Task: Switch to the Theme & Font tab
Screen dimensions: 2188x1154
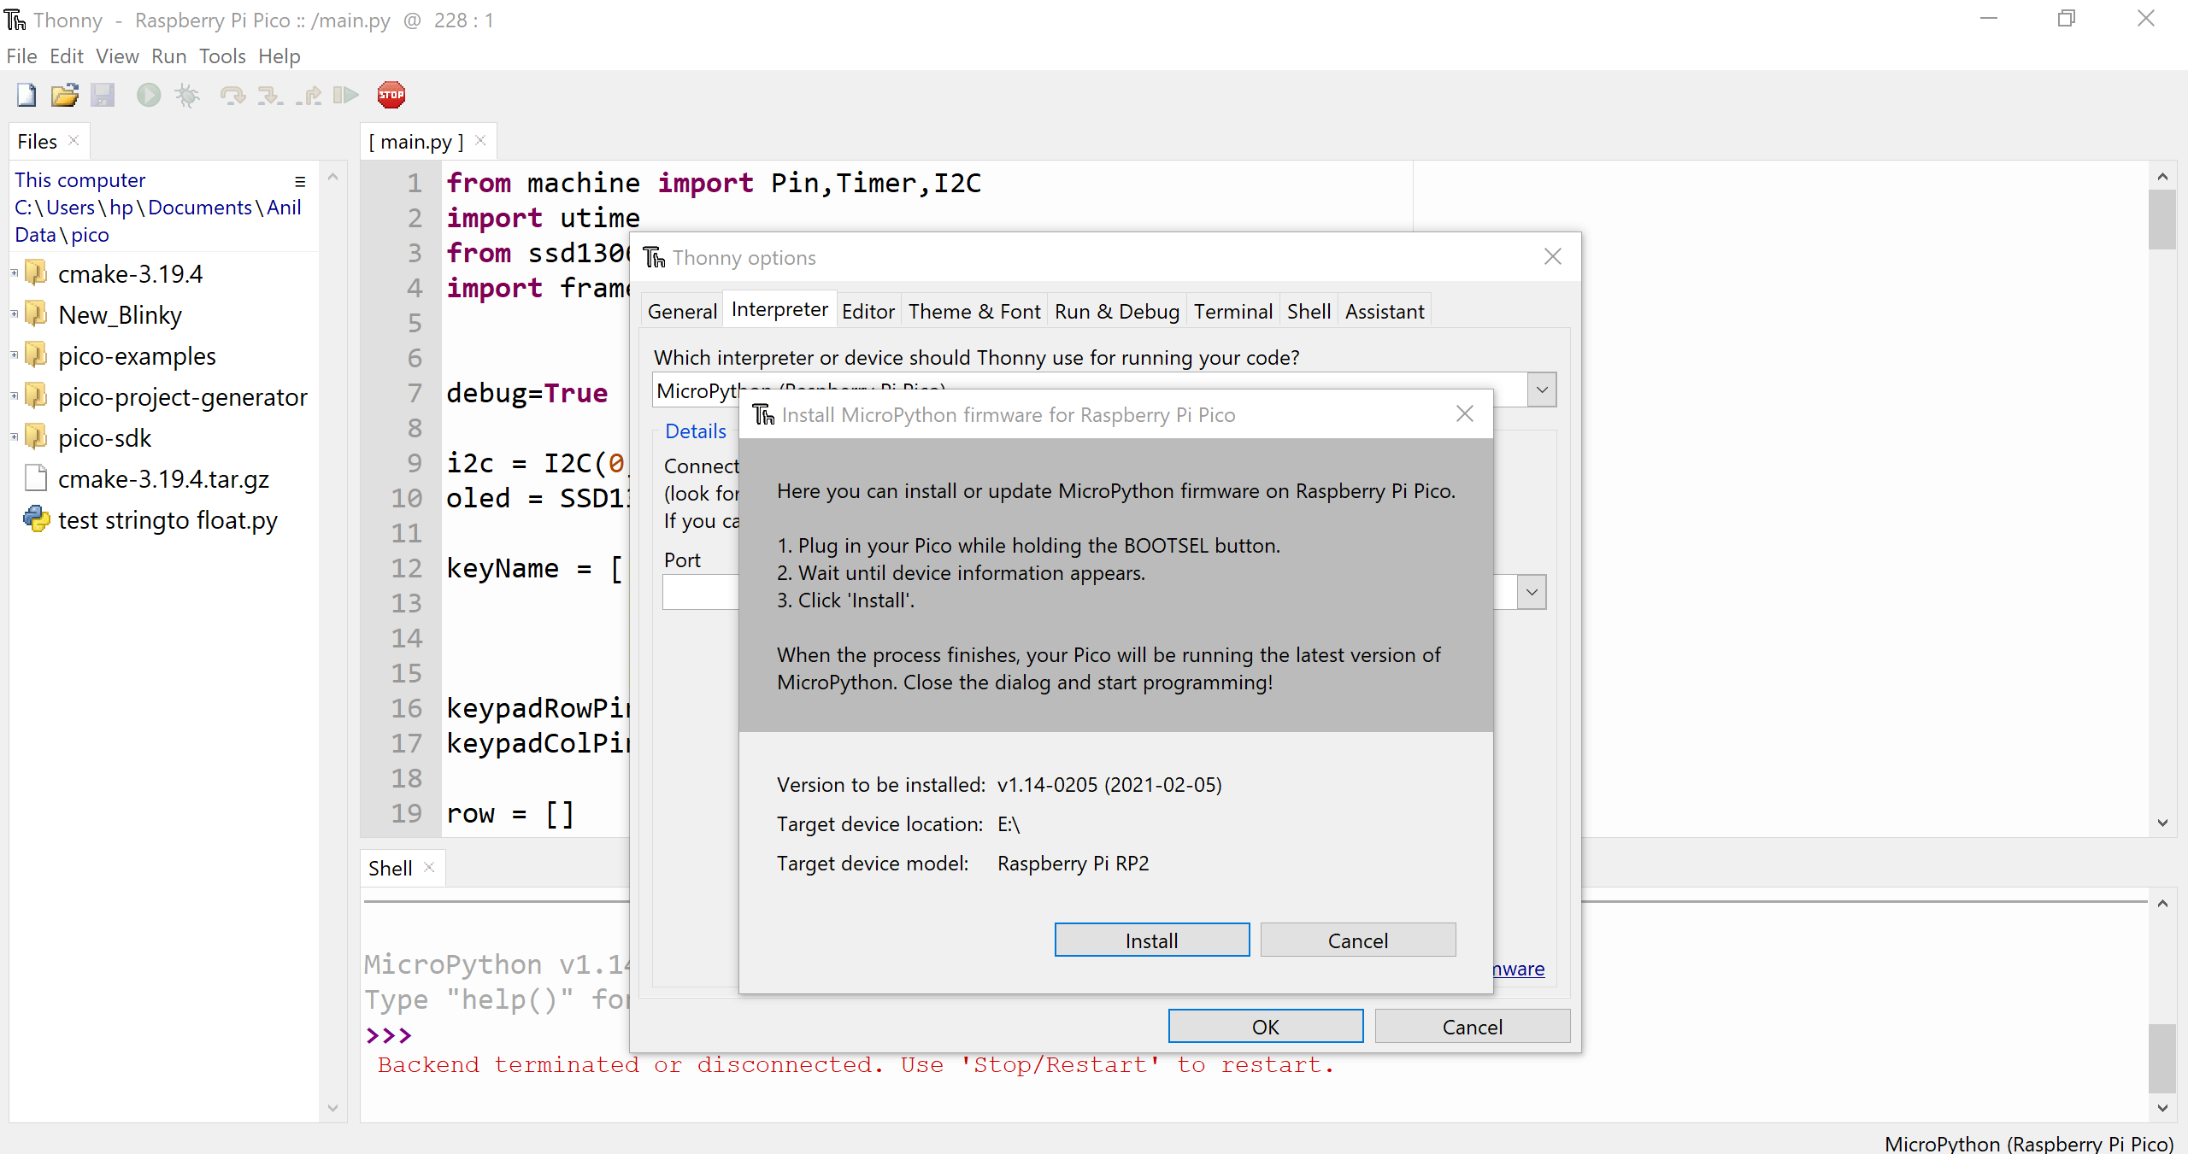Action: [x=974, y=310]
